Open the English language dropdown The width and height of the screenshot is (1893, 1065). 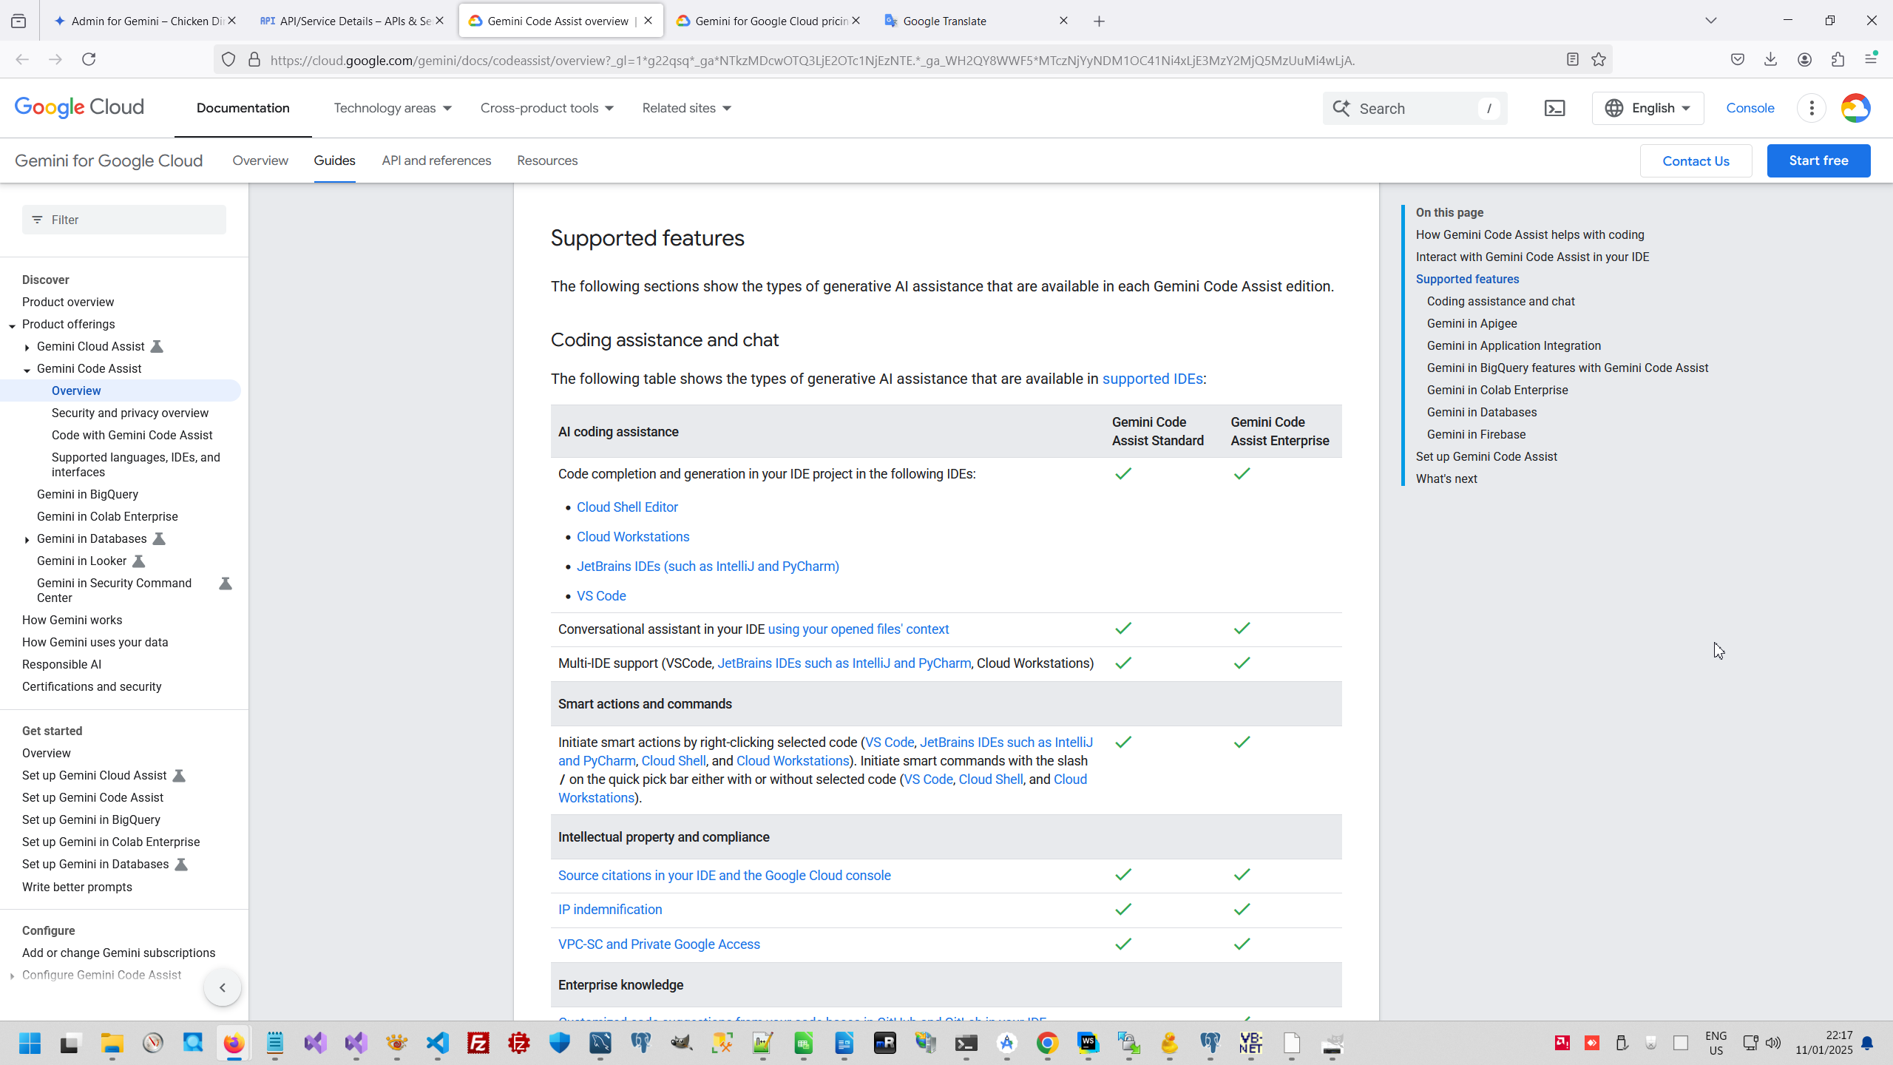[x=1648, y=109]
